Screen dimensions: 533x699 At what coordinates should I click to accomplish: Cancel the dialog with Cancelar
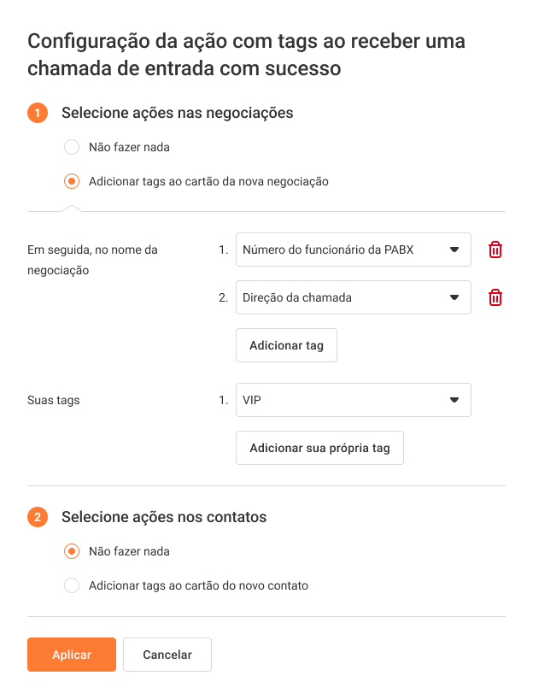167,655
